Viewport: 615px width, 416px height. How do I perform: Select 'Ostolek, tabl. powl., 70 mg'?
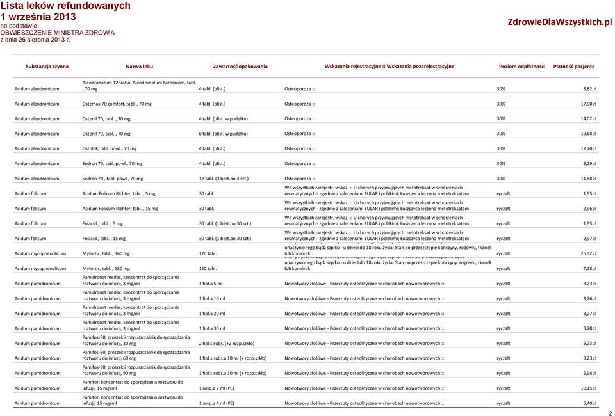tap(110, 148)
